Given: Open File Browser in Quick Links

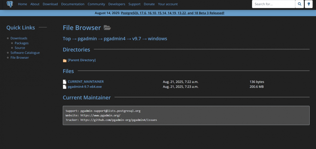Looking at the screenshot, I should [x=20, y=58].
